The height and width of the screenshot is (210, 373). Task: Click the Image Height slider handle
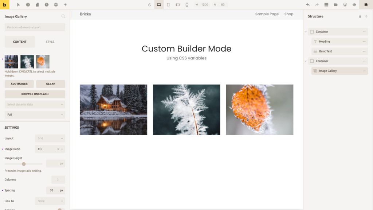coord(24,164)
